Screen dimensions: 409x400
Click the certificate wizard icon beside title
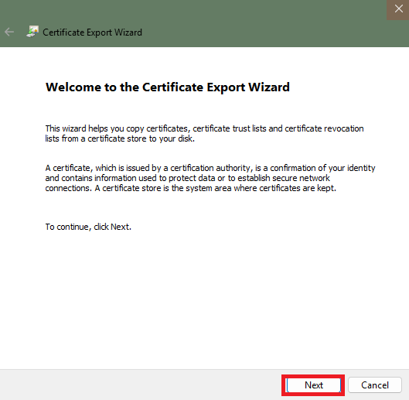[32, 32]
